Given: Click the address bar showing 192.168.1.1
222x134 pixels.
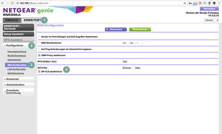Looking at the screenshot, I should point(101,3).
